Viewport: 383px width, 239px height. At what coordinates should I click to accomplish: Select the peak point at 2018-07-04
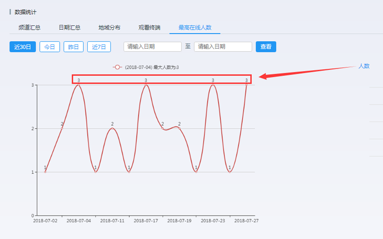[79, 85]
